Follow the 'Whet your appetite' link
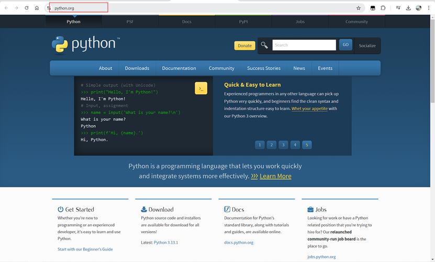435x262 pixels. click(309, 108)
